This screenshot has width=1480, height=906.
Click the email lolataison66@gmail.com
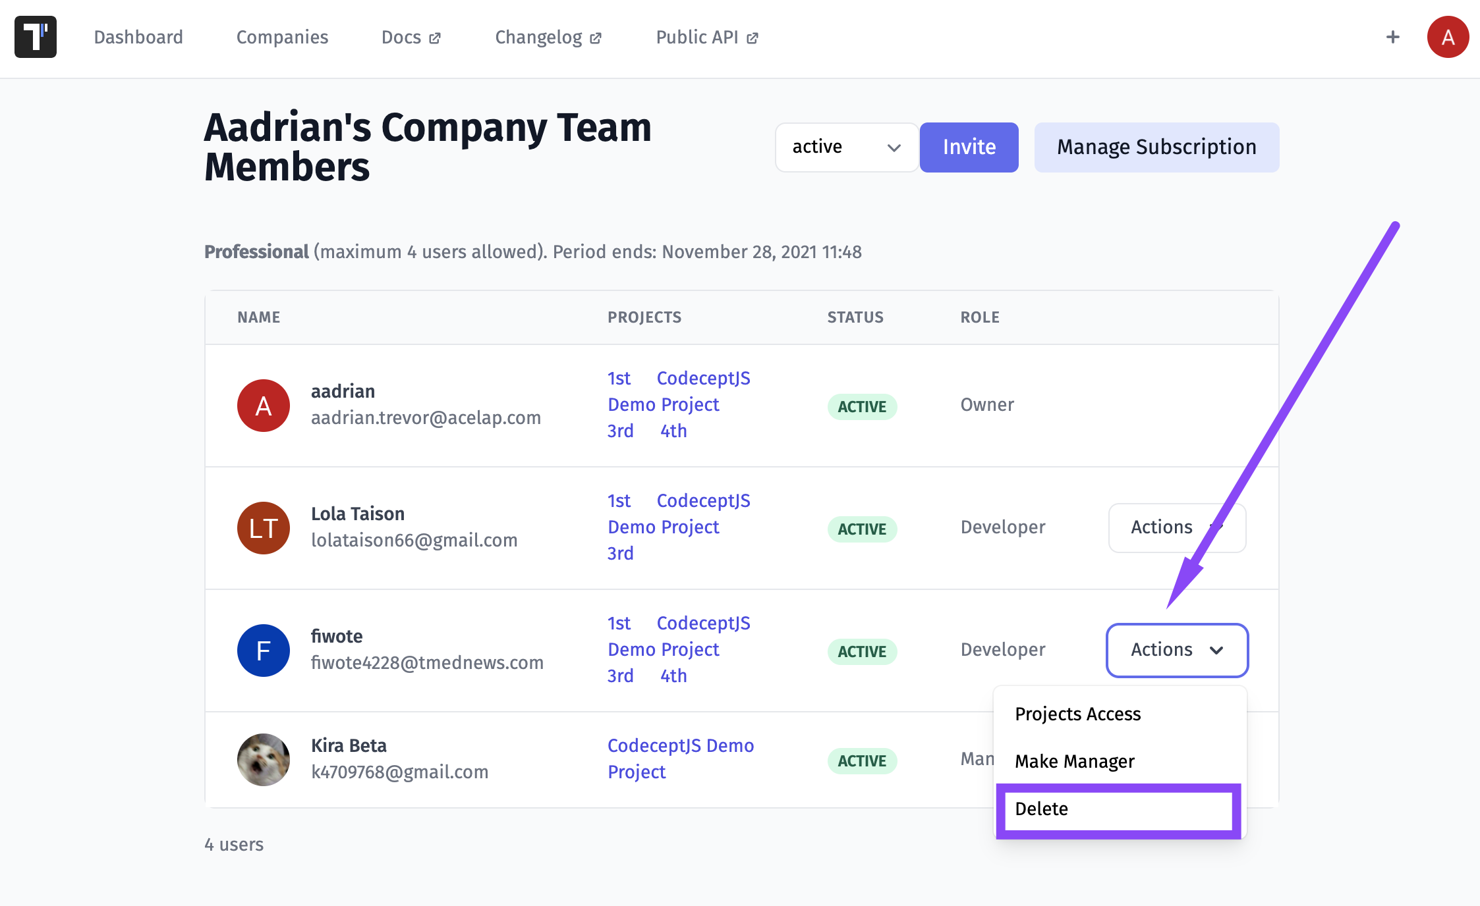point(414,540)
